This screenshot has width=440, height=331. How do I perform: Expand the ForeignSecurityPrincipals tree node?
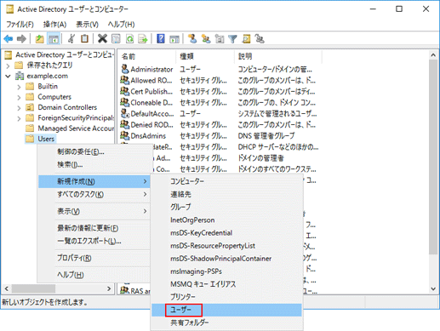click(19, 118)
